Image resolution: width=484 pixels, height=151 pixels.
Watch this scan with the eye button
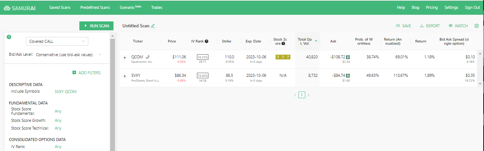pos(458,26)
